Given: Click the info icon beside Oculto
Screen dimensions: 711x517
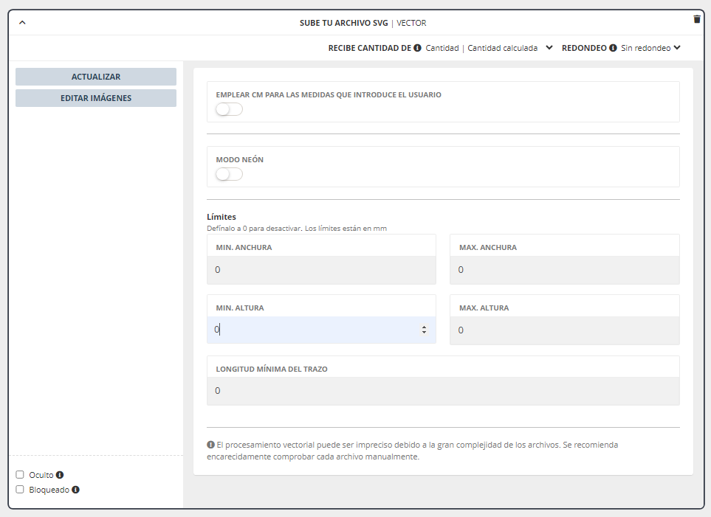Looking at the screenshot, I should (x=60, y=475).
